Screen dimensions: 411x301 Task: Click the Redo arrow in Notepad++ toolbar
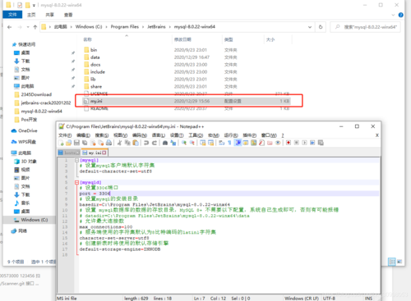[155, 143]
